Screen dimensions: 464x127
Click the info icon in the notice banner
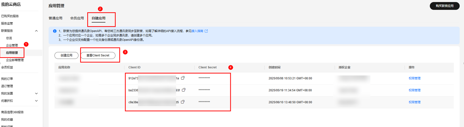pyautogui.click(x=55, y=31)
